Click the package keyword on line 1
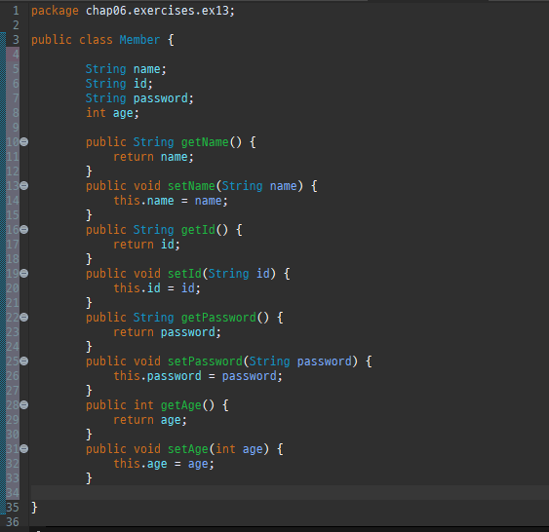This screenshot has height=532, width=549. [x=55, y=11]
